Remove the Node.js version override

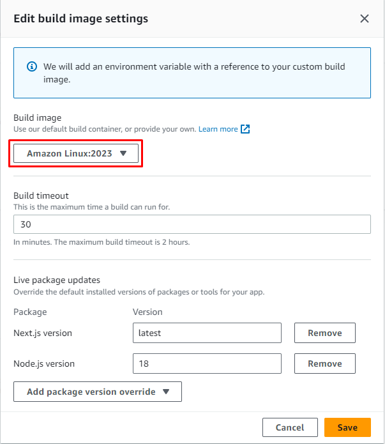pyautogui.click(x=324, y=364)
